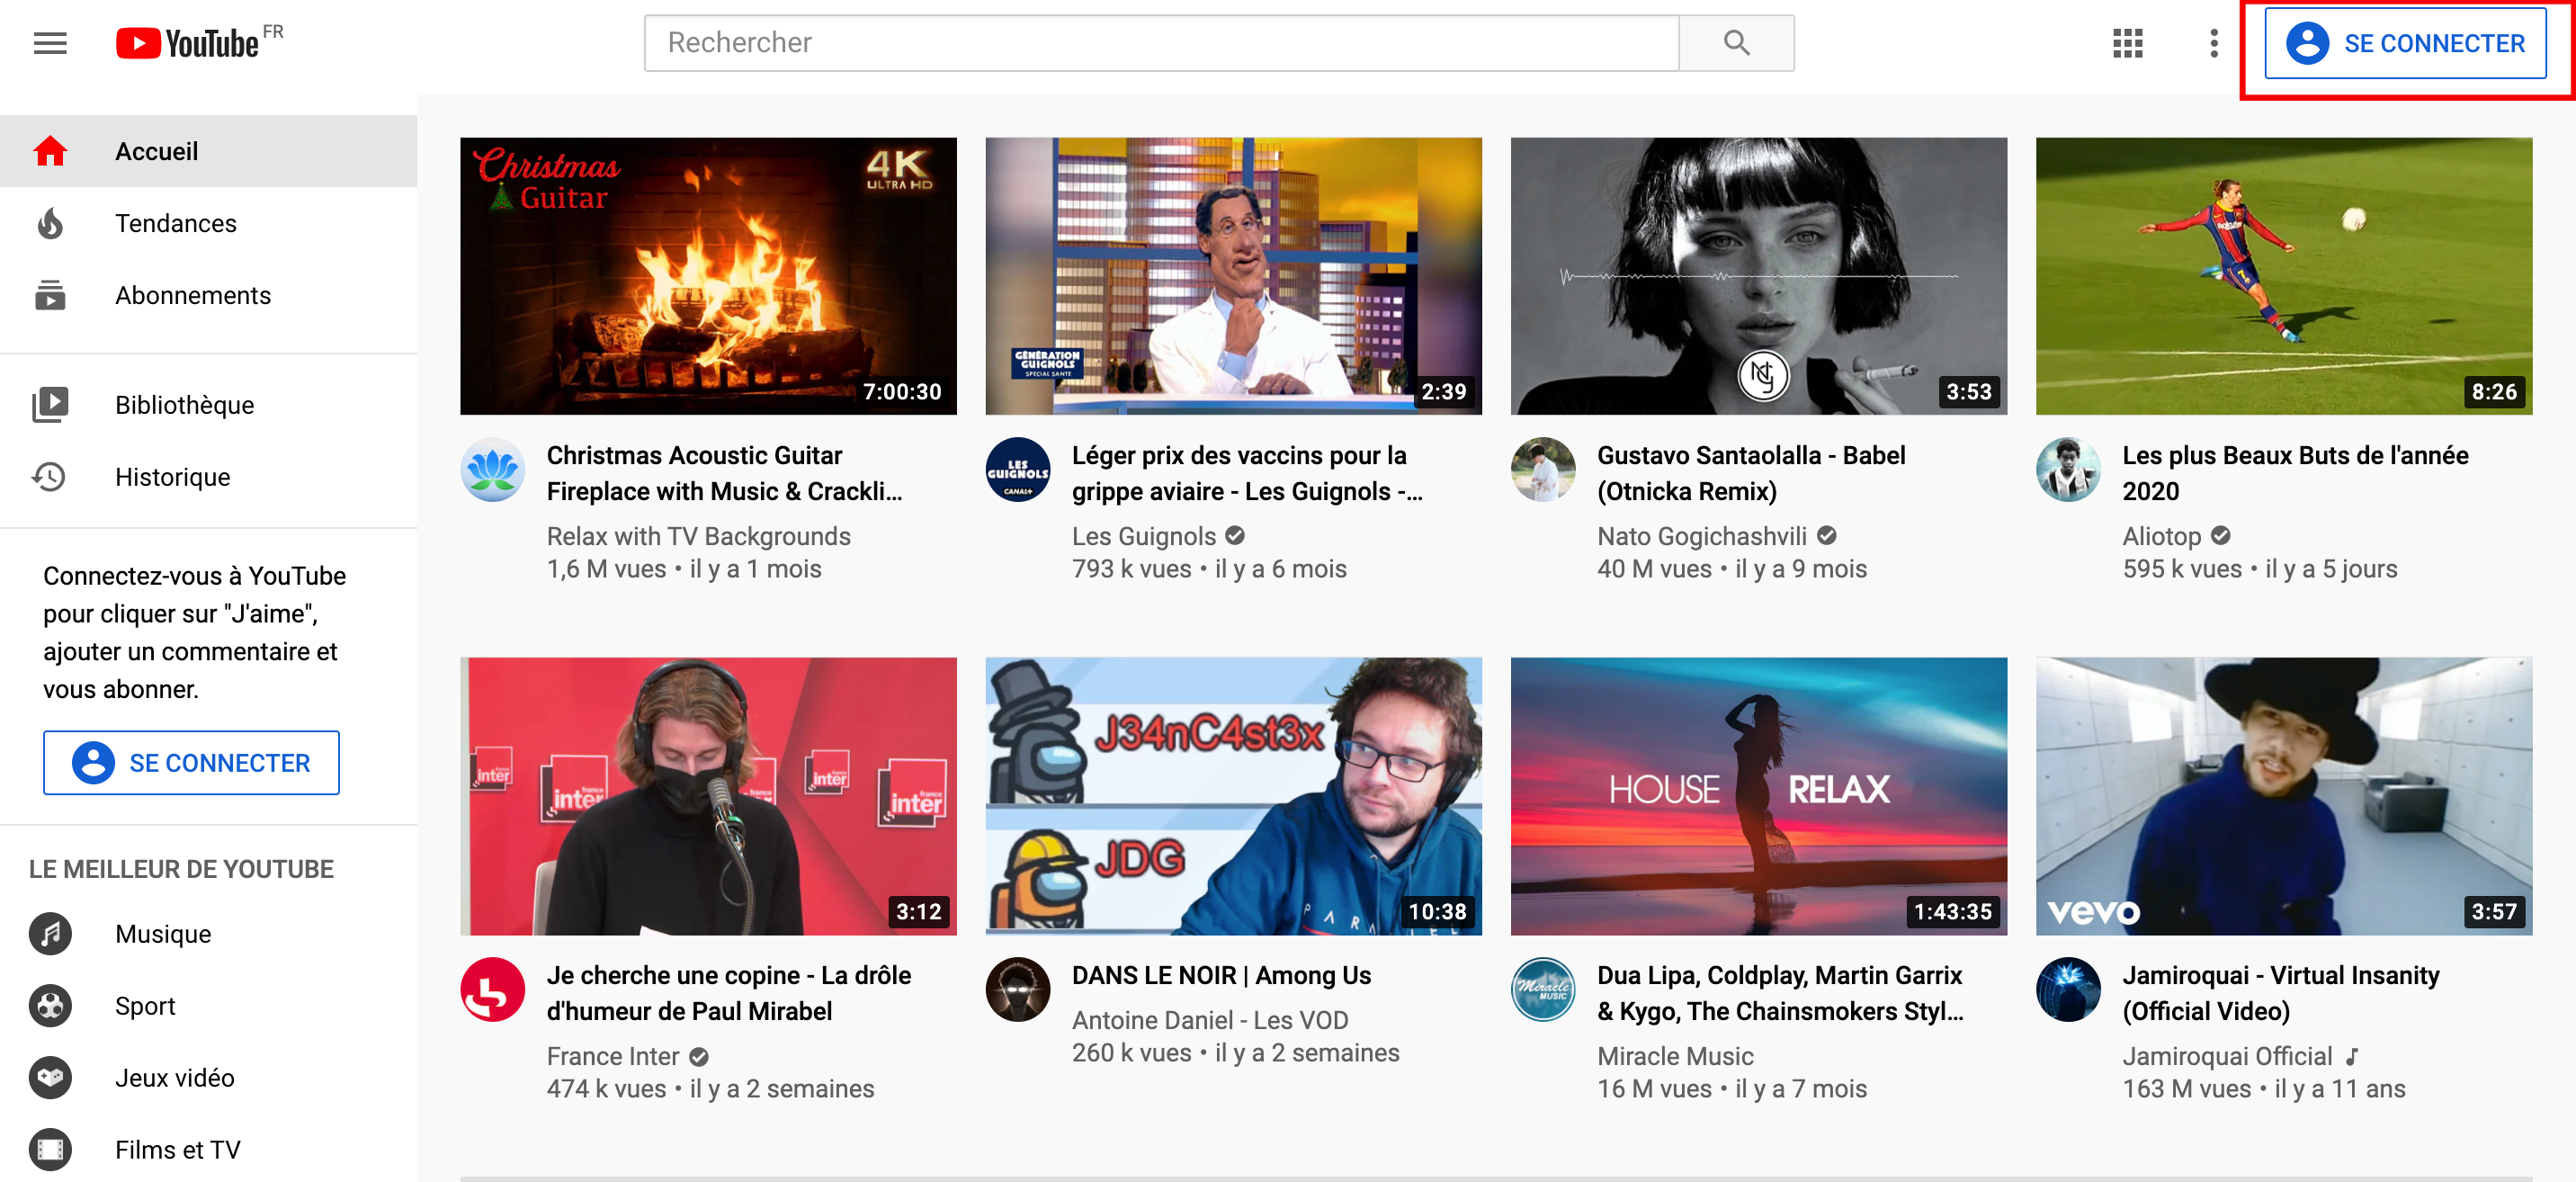The height and width of the screenshot is (1182, 2576).
Task: Open Dua Lipa, Coldplay, Martin Garrix title
Action: tap(1780, 993)
